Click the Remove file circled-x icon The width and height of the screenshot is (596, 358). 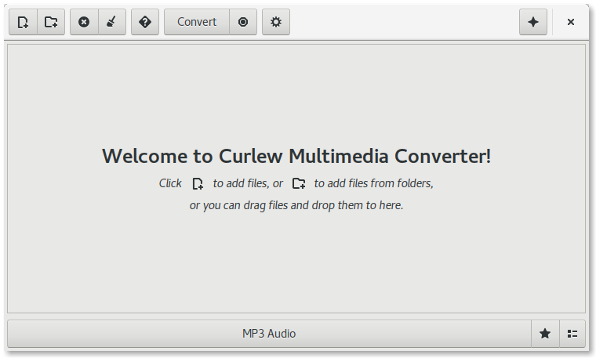[x=84, y=22]
